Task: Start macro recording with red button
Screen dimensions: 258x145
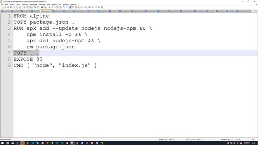Action: 89,7
